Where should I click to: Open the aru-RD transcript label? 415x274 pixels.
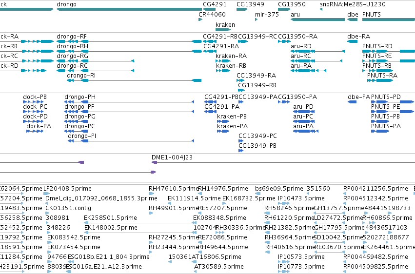[301, 46]
